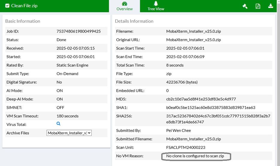The height and width of the screenshot is (166, 280).
Task: Switch to the Tree View tab
Action: tap(156, 6)
